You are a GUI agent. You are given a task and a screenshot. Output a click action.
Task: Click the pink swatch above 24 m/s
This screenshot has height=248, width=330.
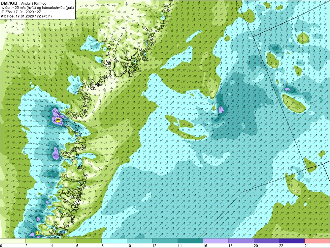click(x=317, y=241)
